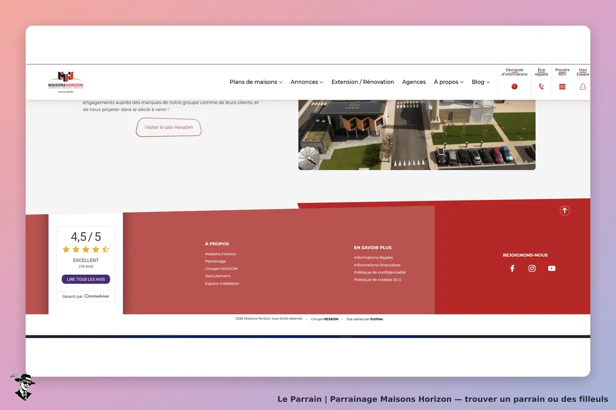Click Groupe HEXAOM in copyright bar
Screen dimensions: 616x410
pos(324,319)
